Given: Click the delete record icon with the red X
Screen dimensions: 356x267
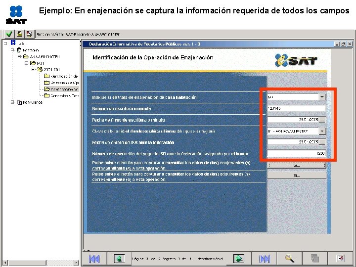Looking at the screenshot, I should point(341,259).
